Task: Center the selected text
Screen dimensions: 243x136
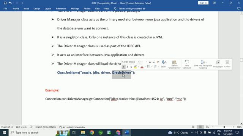Action: click(x=227, y=64)
